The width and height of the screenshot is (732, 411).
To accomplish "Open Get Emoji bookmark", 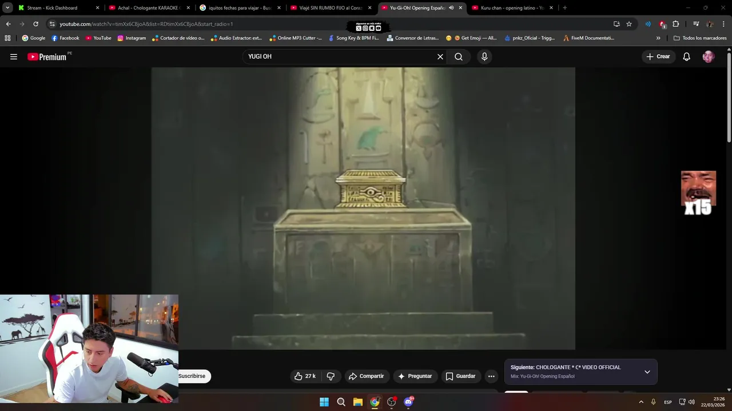I will pyautogui.click(x=471, y=38).
